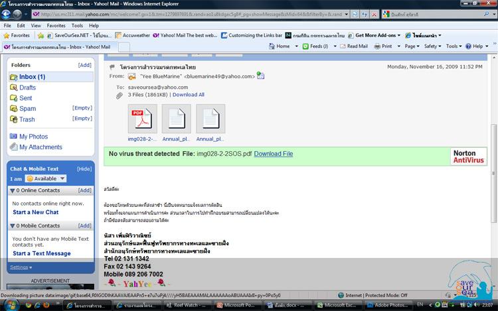
Task: Collapse the 0 Mobile Contacts section
Action: [12, 226]
